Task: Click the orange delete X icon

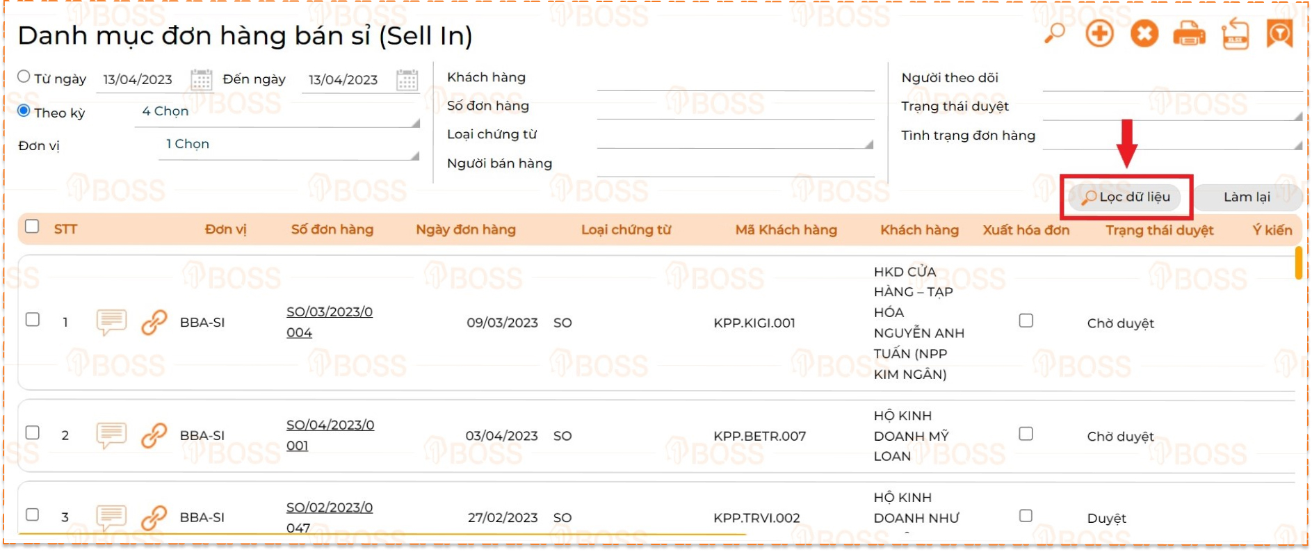Action: click(1144, 33)
